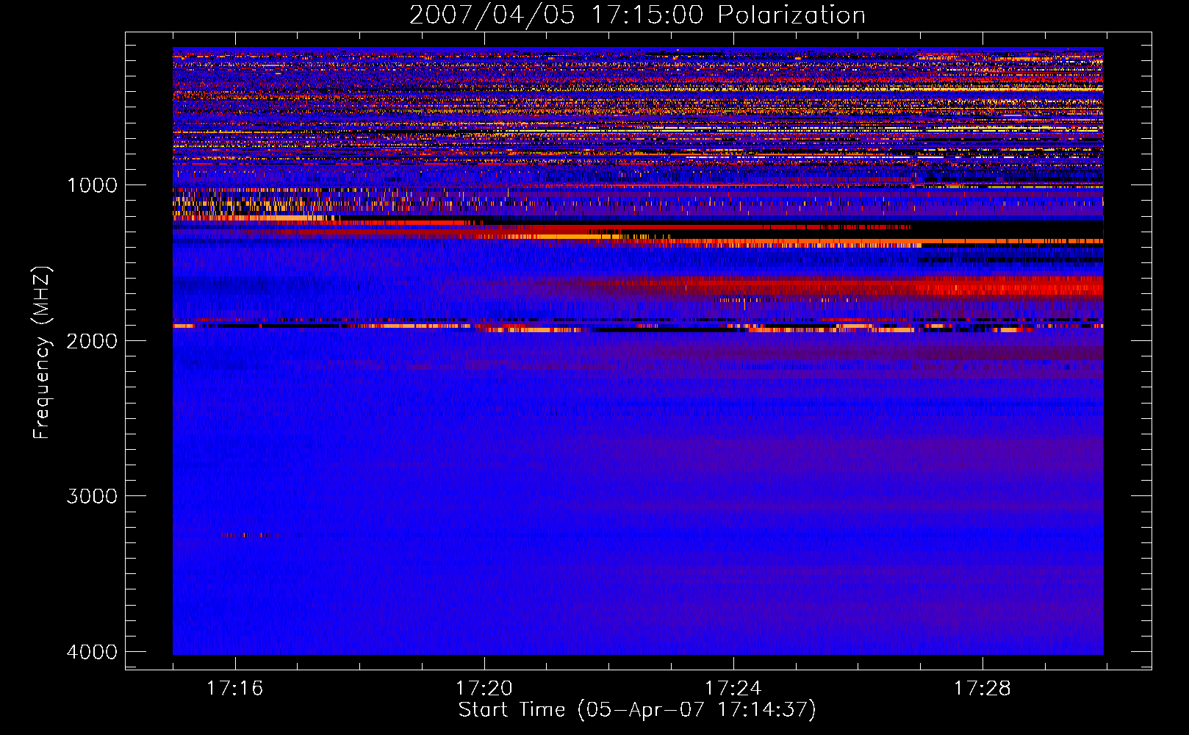Click the 17:16 time tick label

234,689
